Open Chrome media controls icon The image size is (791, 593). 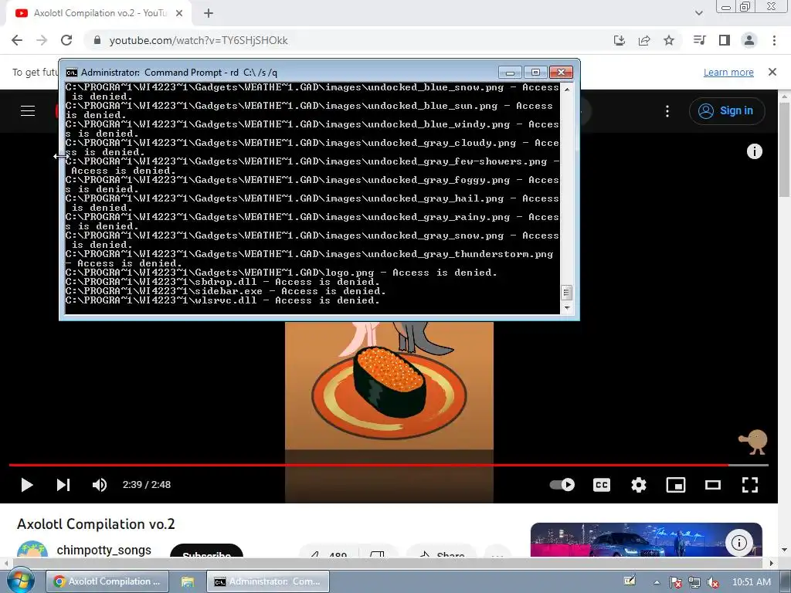click(699, 40)
